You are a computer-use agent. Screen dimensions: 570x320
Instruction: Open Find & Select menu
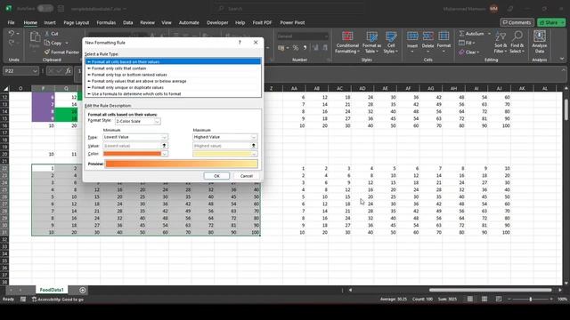click(x=517, y=43)
